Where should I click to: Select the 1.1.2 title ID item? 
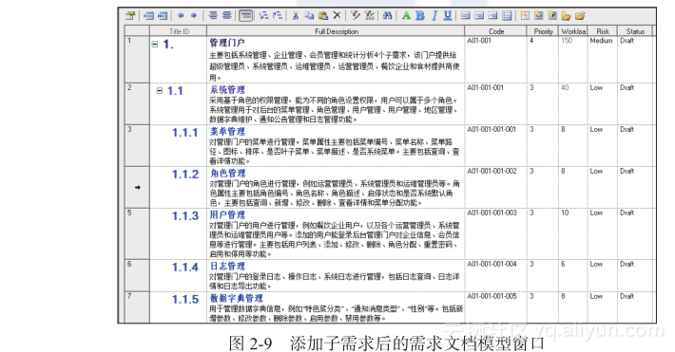185,174
